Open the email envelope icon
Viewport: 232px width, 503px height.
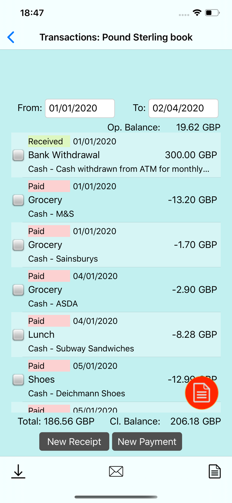(x=116, y=471)
